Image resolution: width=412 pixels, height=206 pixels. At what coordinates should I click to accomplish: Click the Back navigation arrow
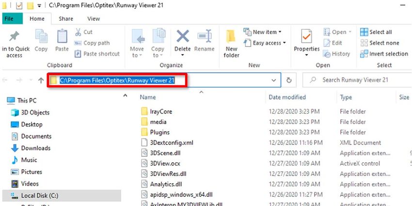click(5, 80)
